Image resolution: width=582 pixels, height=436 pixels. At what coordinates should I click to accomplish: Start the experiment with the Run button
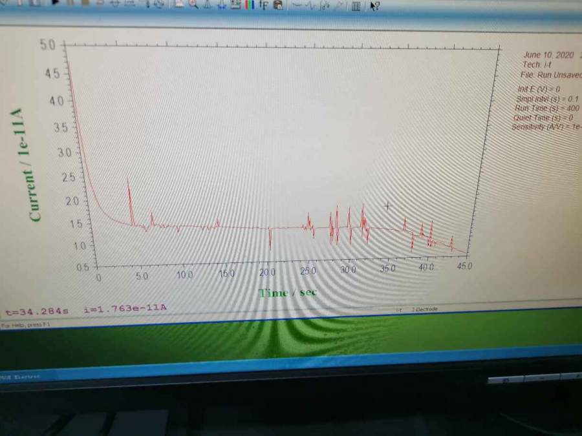tap(56, 3)
